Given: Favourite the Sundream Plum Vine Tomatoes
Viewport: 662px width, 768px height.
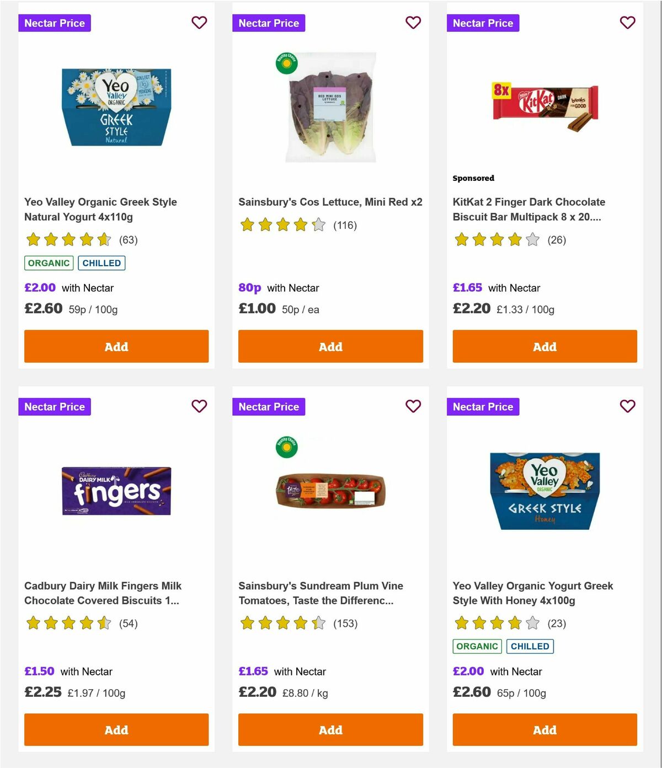Looking at the screenshot, I should click(x=413, y=406).
